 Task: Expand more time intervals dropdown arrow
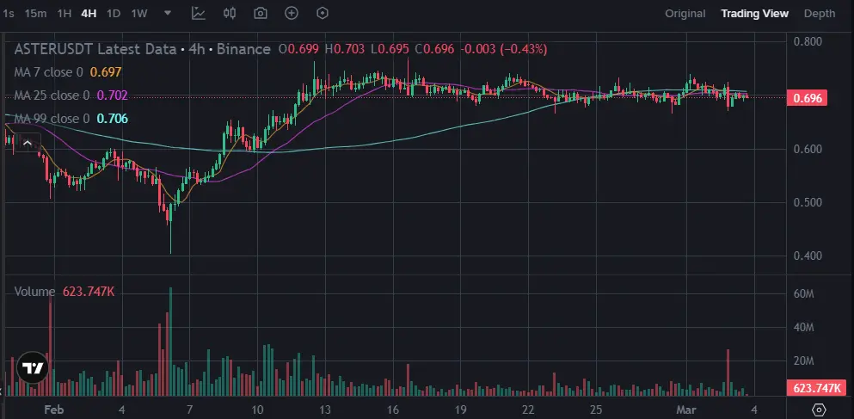tap(168, 13)
